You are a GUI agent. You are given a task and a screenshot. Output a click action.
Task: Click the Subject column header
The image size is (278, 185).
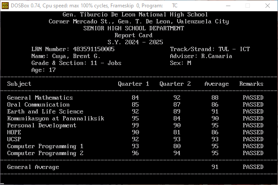(19, 84)
